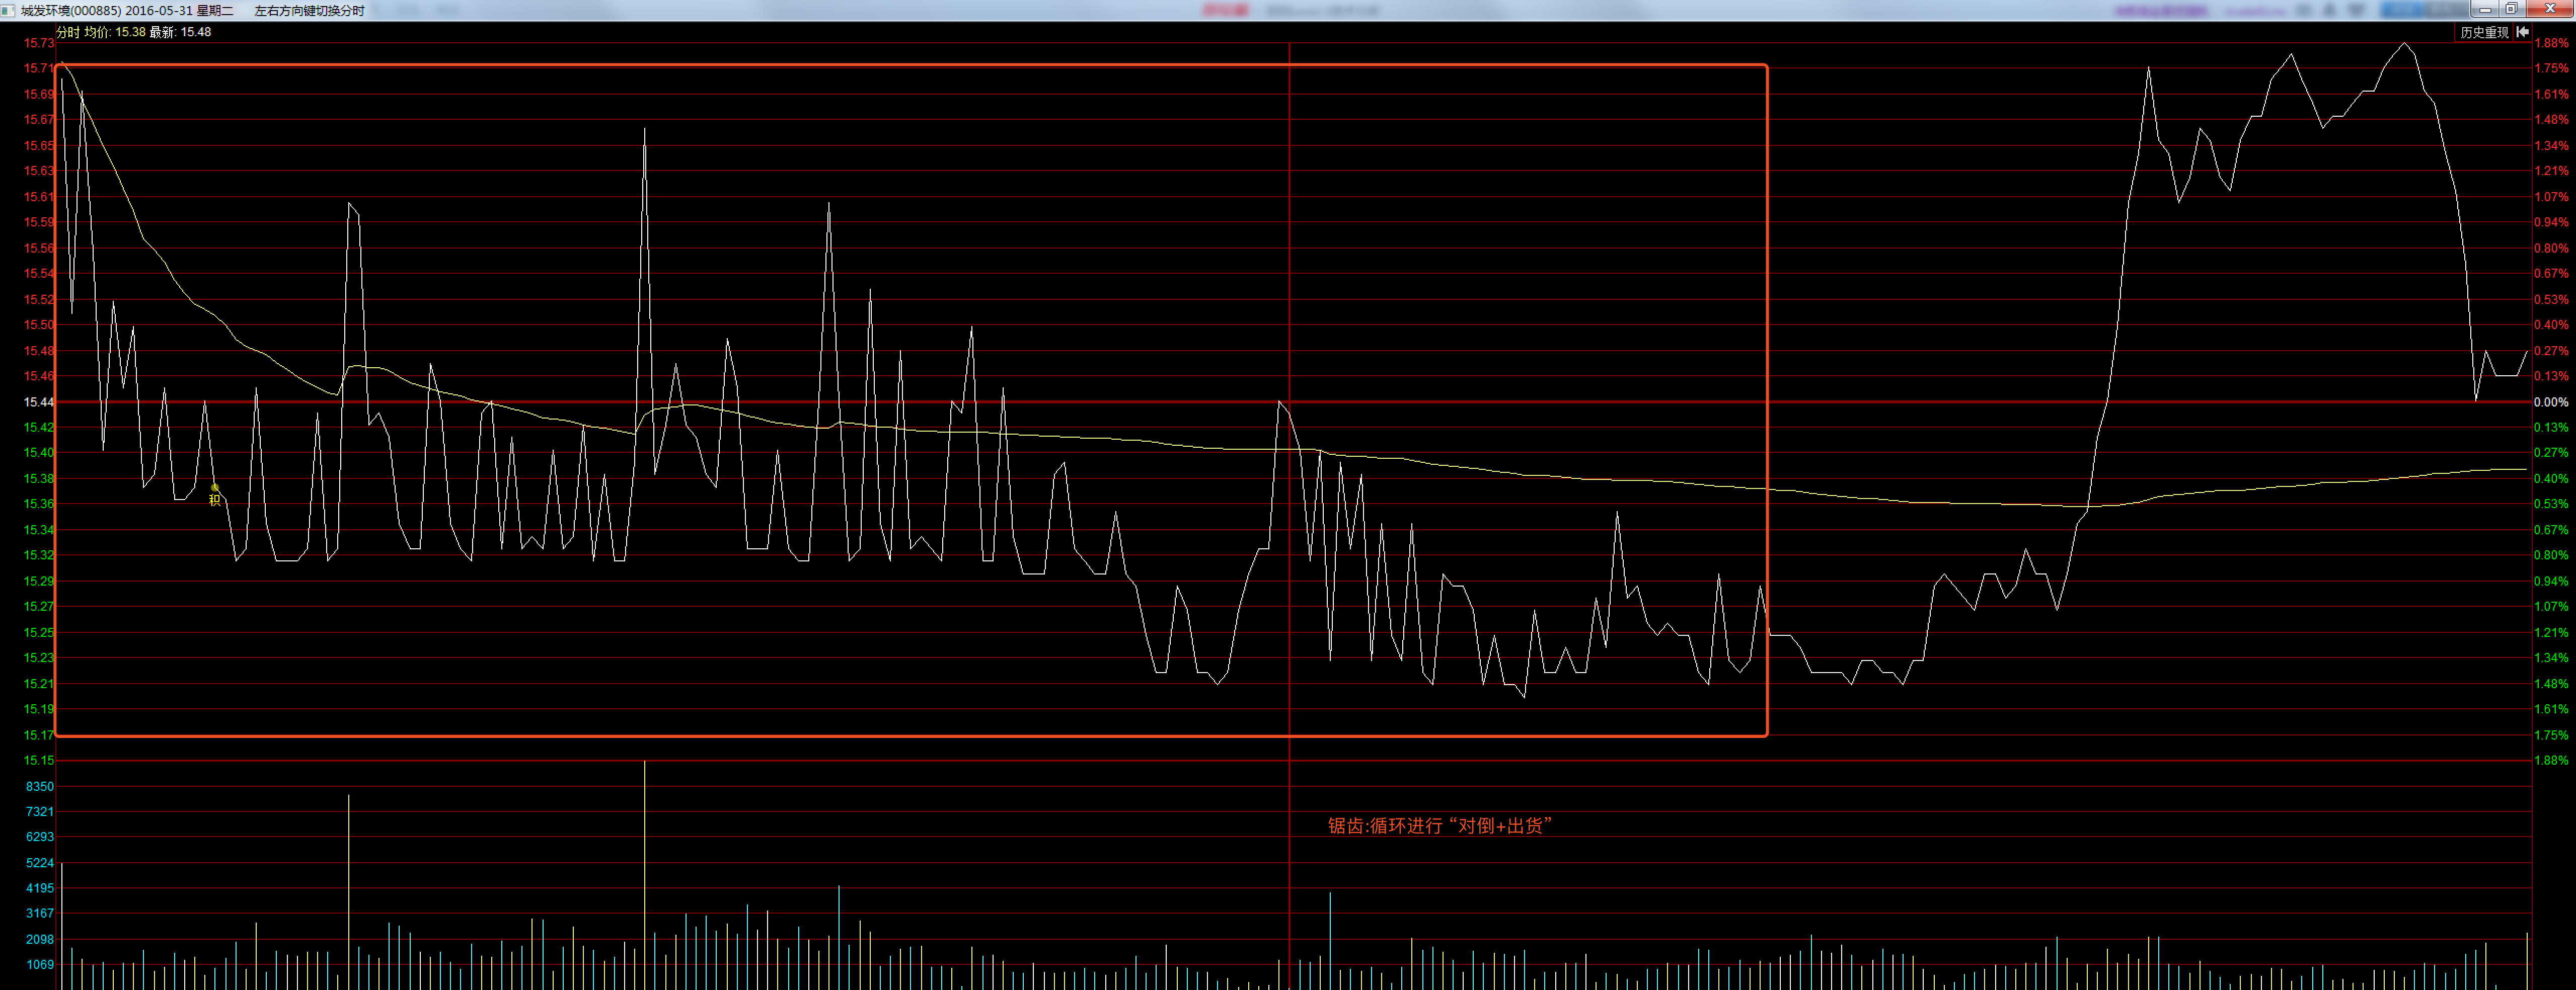Click the application icon in title bar
Image resolution: width=2576 pixels, height=990 pixels.
tap(8, 10)
